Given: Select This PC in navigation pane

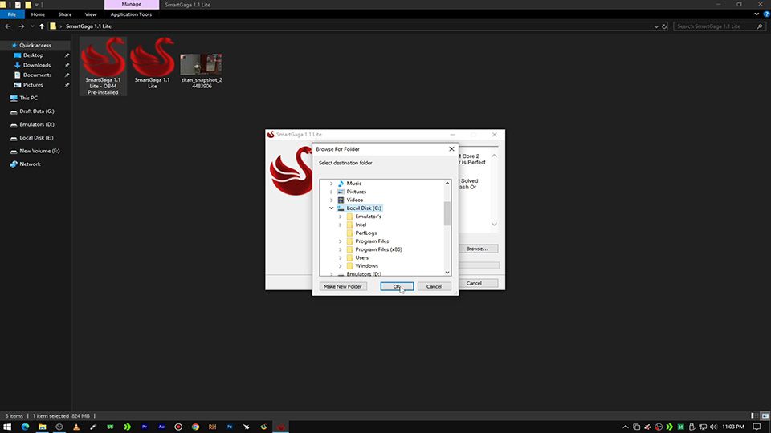Looking at the screenshot, I should [29, 98].
